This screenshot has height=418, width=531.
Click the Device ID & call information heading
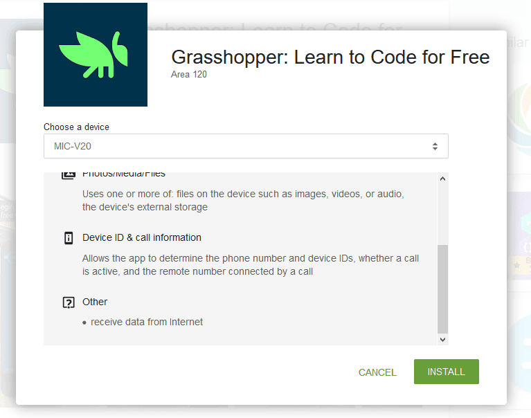(141, 237)
